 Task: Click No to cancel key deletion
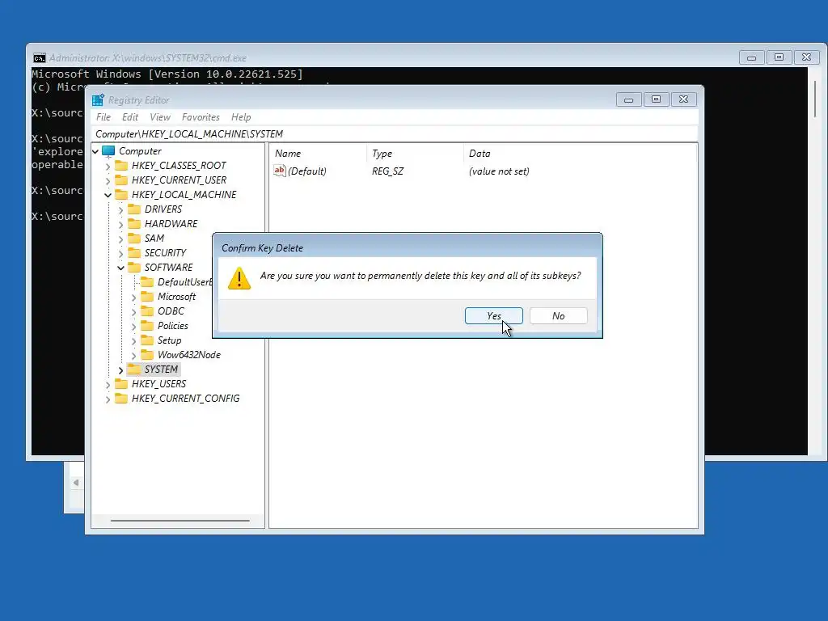(x=558, y=316)
